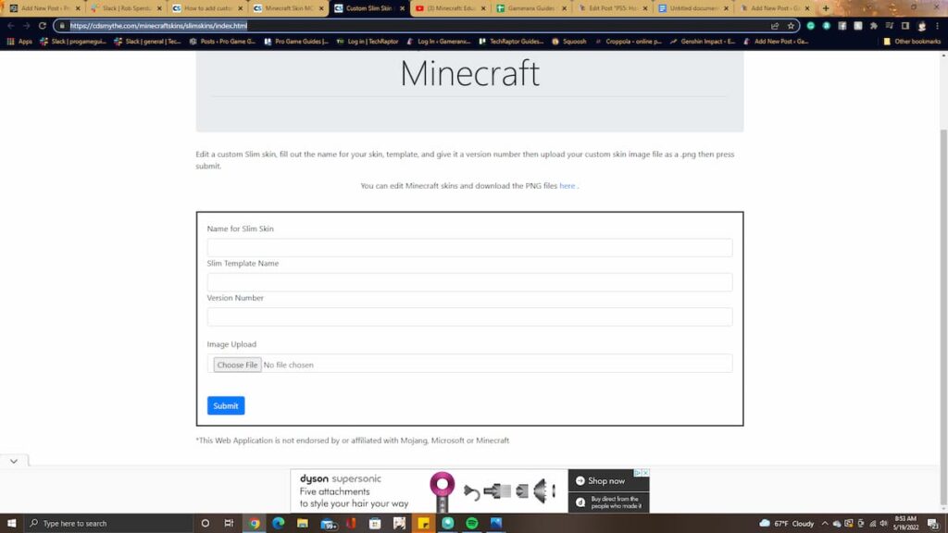948x533 pixels.
Task: Switch to the Gamerant Guides sheet tab
Action: pyautogui.click(x=531, y=8)
